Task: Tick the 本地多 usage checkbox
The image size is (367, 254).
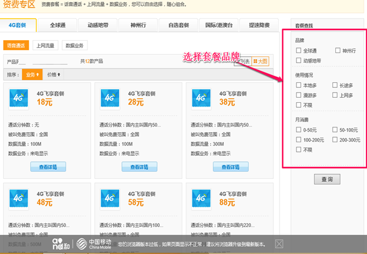Action: point(299,85)
